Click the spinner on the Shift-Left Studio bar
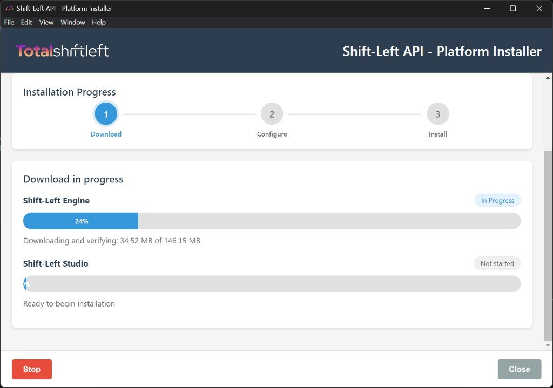 click(26, 283)
